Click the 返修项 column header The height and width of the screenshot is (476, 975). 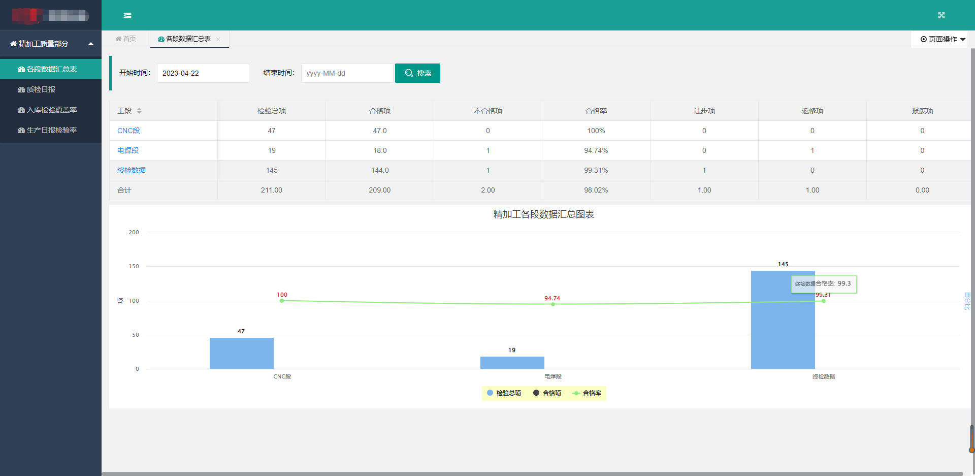[x=812, y=111]
